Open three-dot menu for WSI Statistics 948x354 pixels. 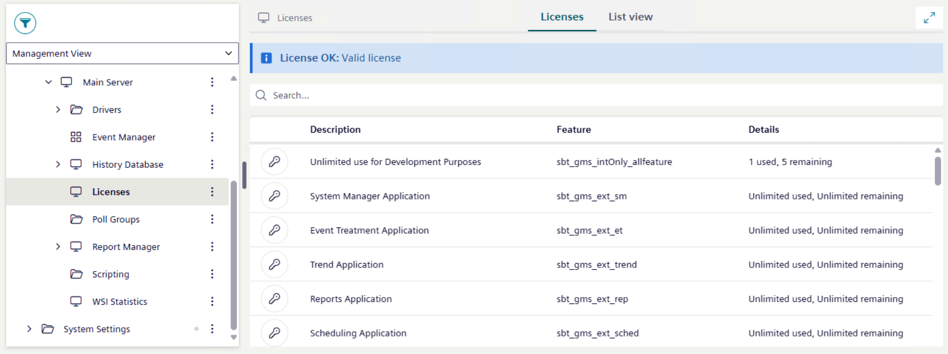tap(212, 301)
